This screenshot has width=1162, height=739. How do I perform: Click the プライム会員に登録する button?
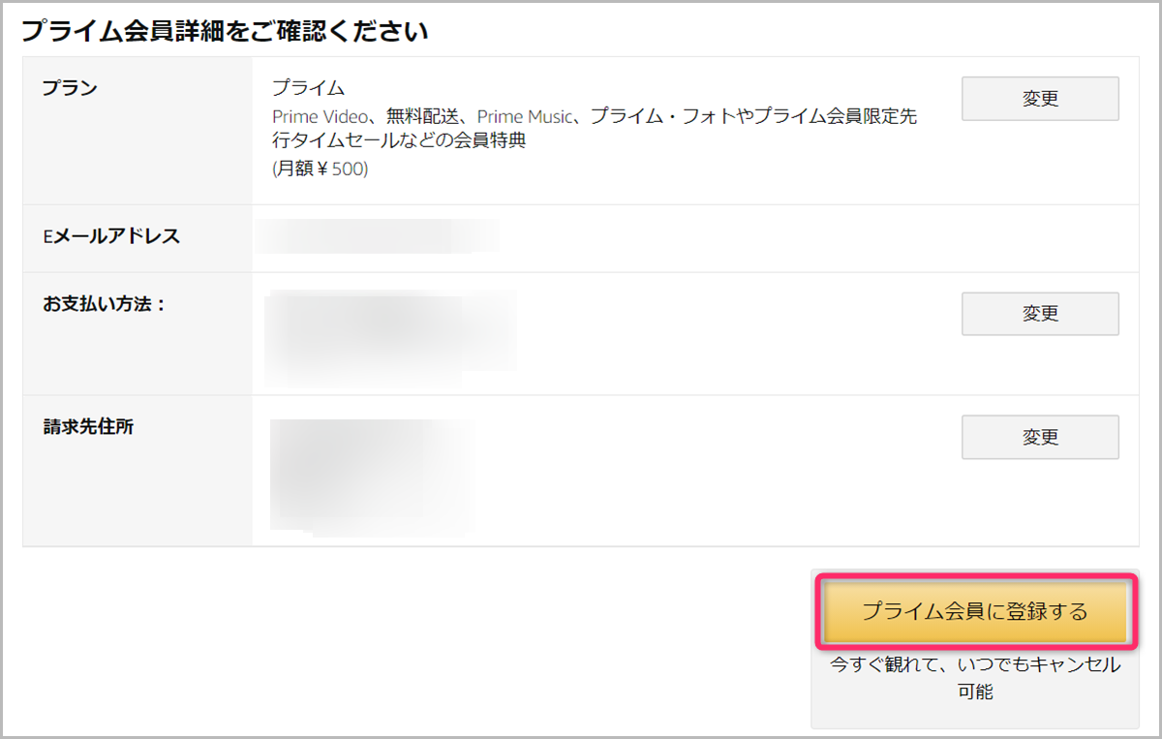[x=975, y=612]
